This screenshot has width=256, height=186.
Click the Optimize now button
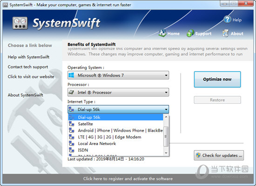pos(217,80)
